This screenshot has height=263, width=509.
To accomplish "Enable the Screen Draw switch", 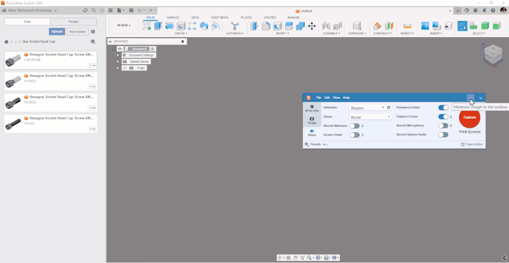I will (x=355, y=135).
